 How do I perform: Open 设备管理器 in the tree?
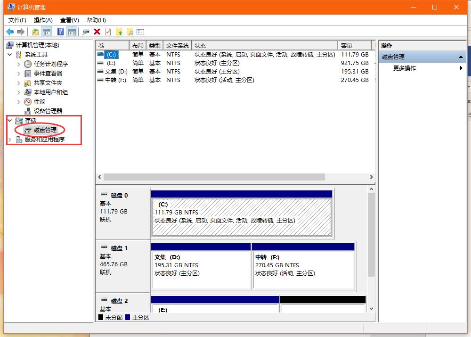pos(48,111)
